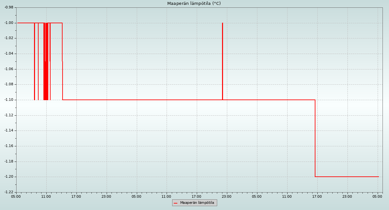Click the red line swatch in legend
Screen dimensions: 389x210
[175, 203]
